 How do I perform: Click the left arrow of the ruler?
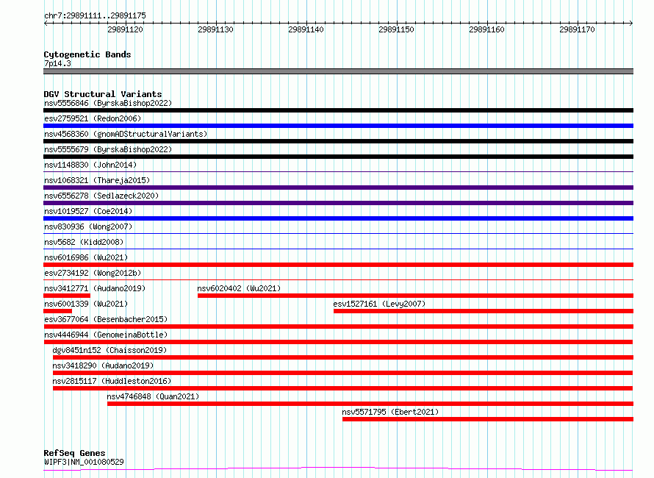point(46,23)
